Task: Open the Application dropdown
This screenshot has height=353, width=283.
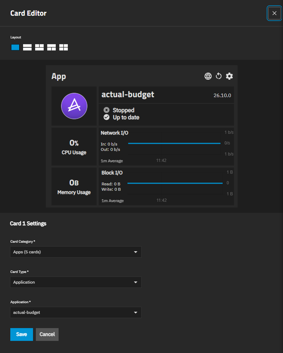Action: (x=76, y=312)
